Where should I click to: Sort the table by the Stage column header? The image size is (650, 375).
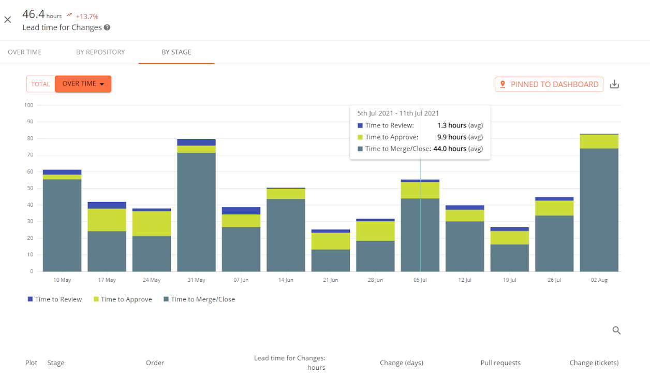pos(55,363)
